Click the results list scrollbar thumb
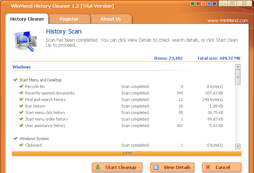 (238, 77)
